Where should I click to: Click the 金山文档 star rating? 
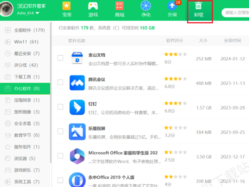point(175,54)
